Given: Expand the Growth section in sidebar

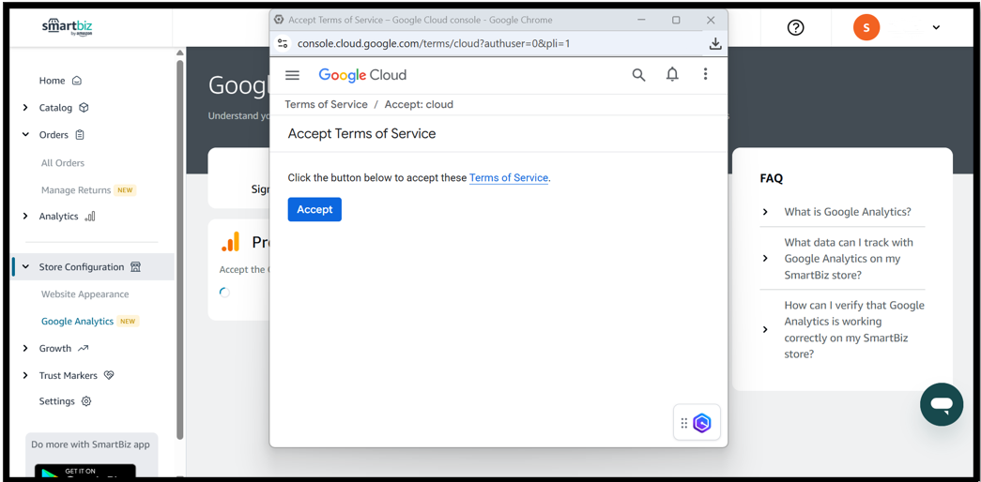Looking at the screenshot, I should (25, 349).
